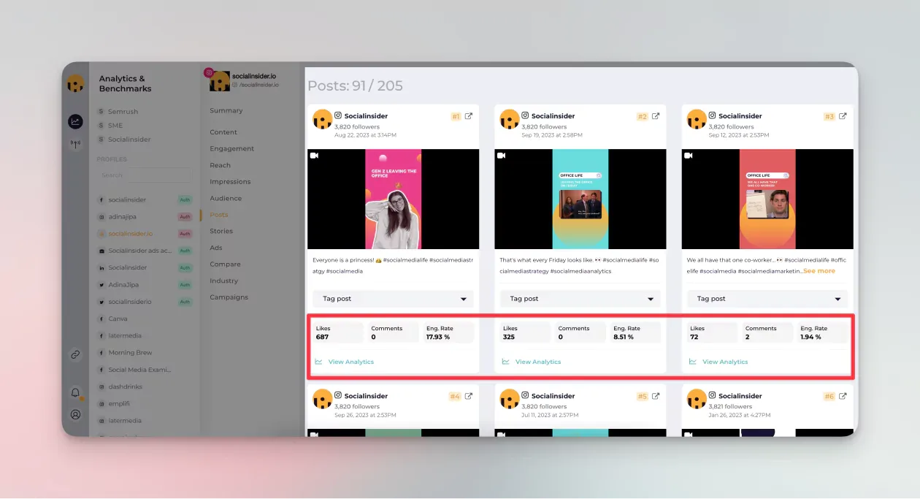920x499 pixels.
Task: Open post #3 in external link
Action: click(x=843, y=116)
